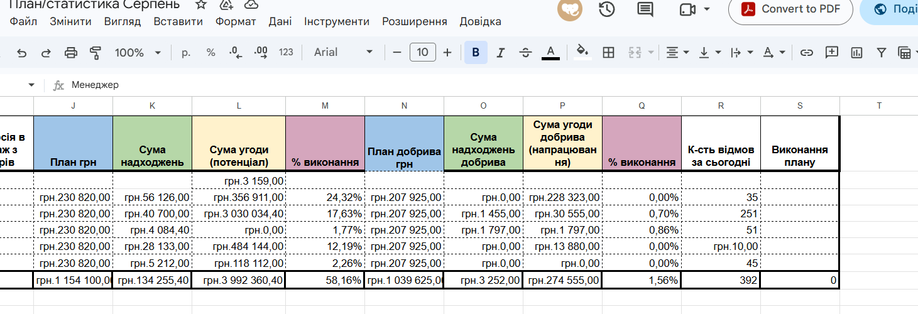Screen dimensions: 918x314
Task: Decrease font size with minus button
Action: [396, 53]
